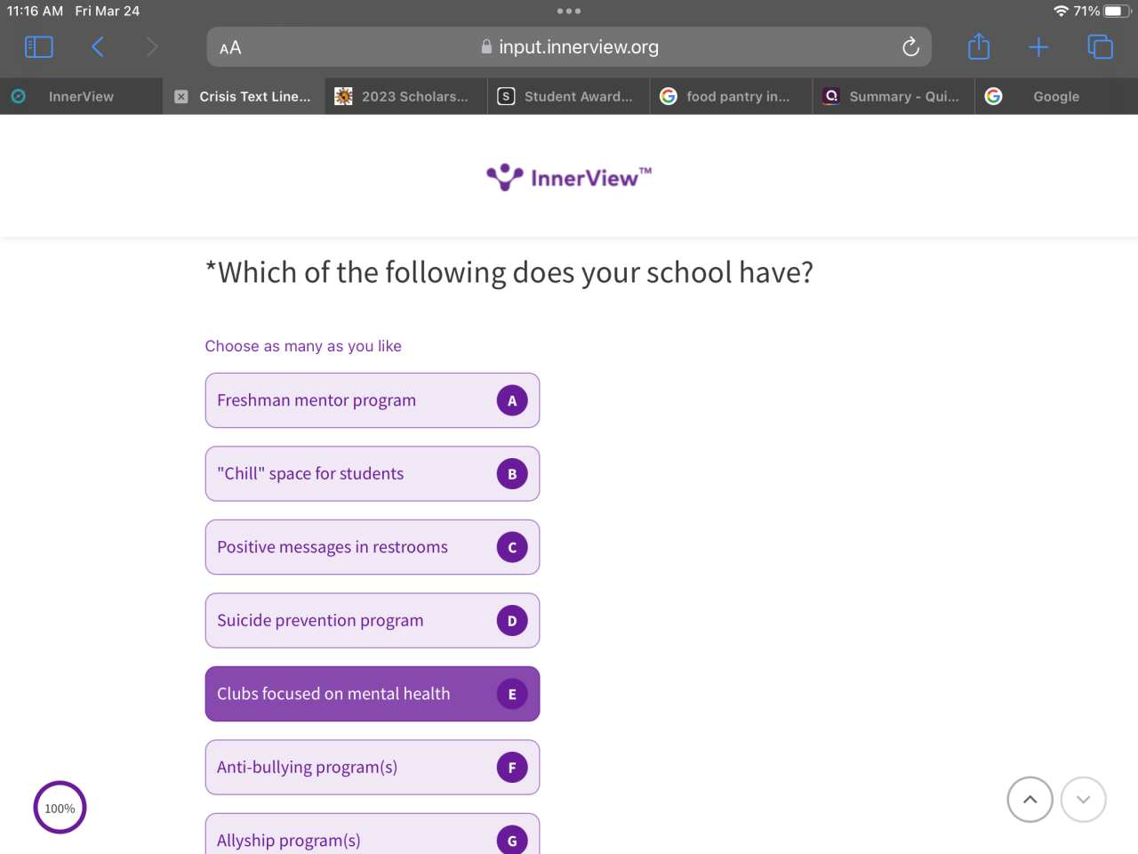Deselect Clubs focused on mental health
Screen dimensions: 1138x854
373,694
